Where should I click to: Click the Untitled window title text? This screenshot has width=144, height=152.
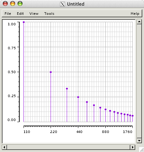(x=76, y=4)
